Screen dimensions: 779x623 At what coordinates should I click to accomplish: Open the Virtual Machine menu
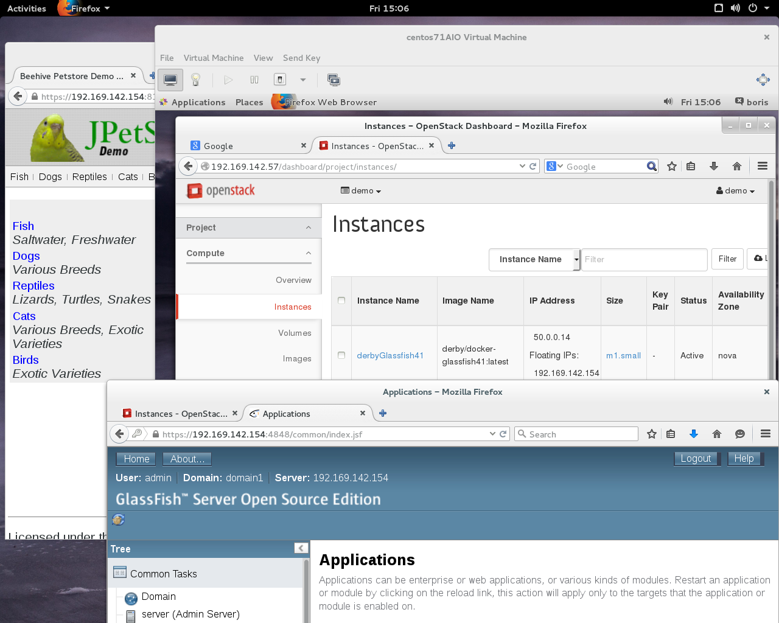214,58
